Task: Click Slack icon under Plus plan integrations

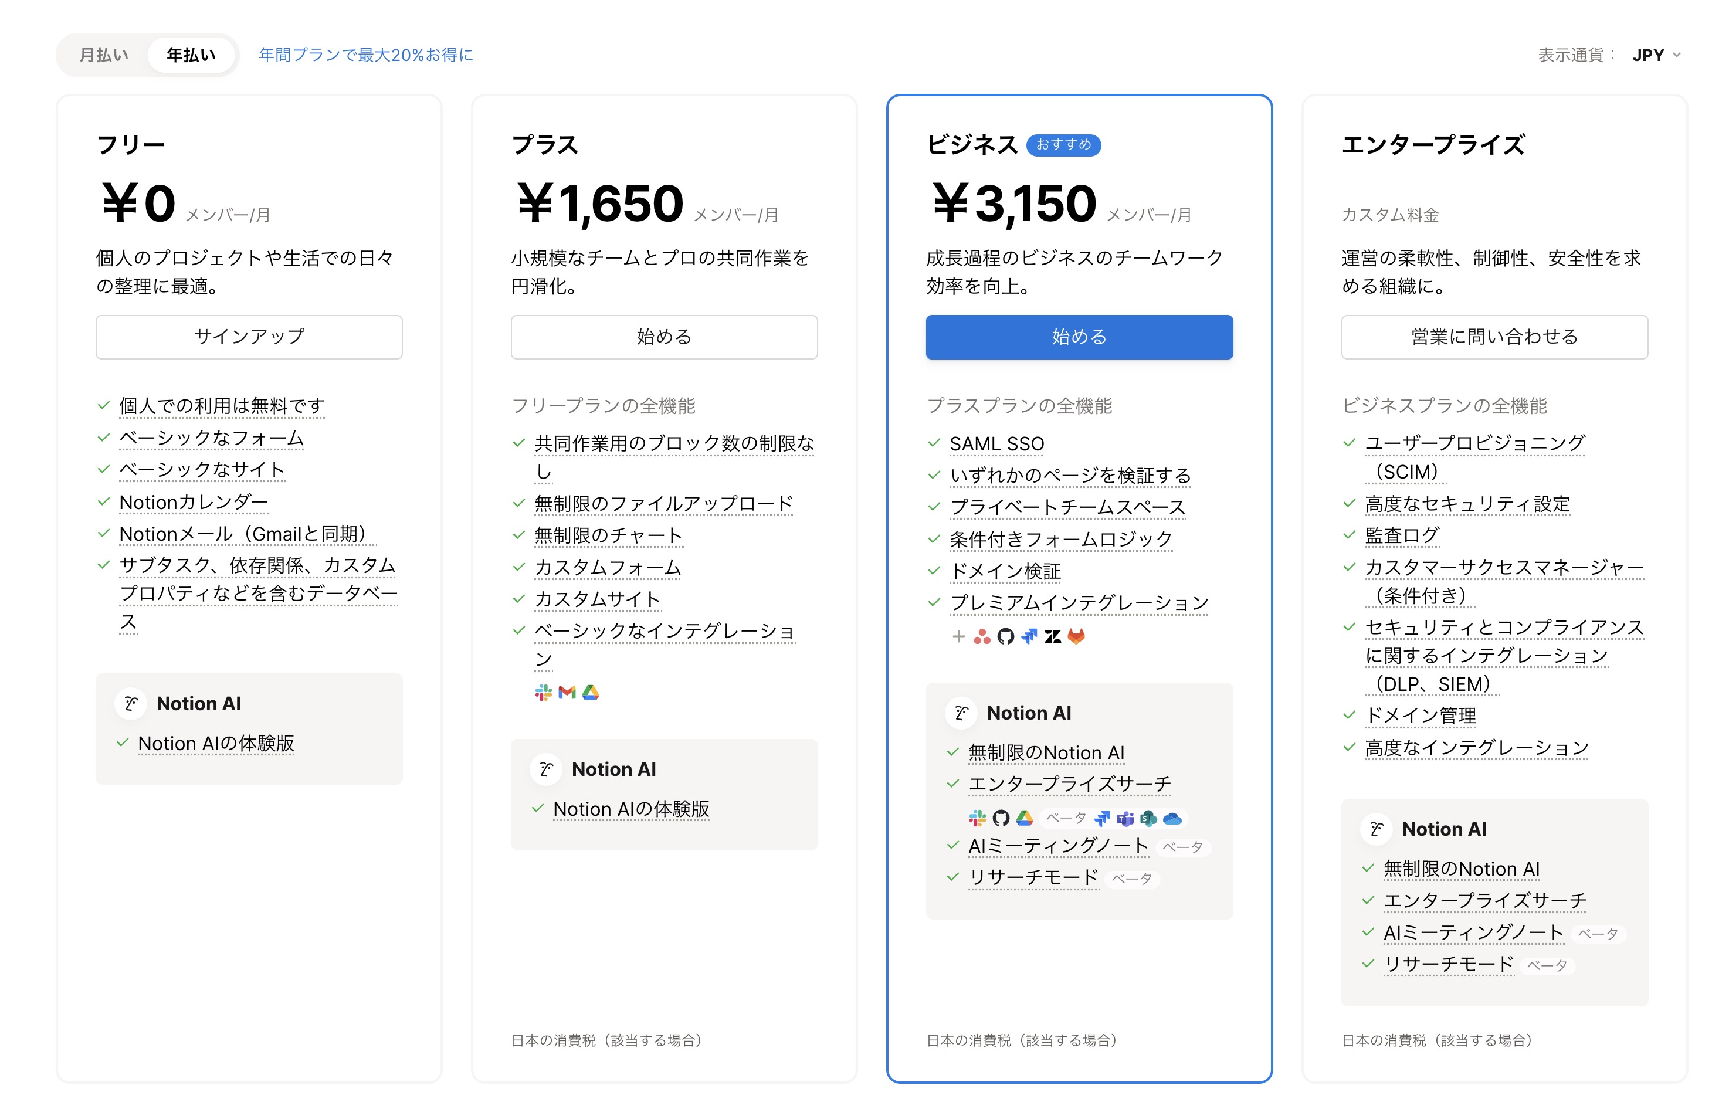Action: pyautogui.click(x=544, y=693)
